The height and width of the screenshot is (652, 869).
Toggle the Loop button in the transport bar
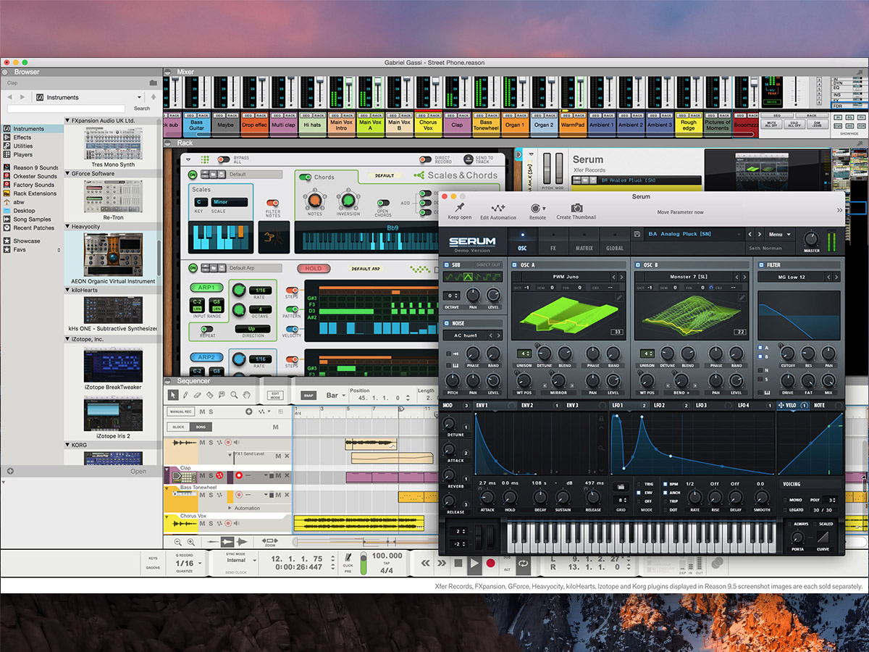pos(522,563)
